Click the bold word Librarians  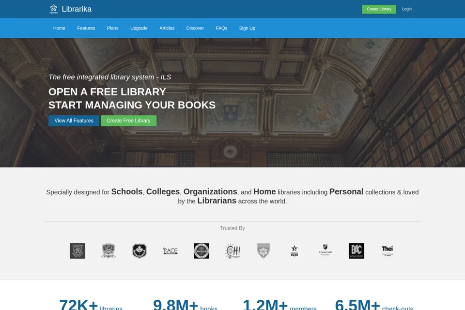(217, 201)
